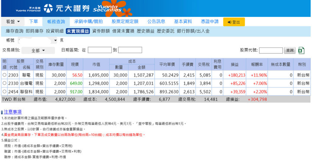Click stock code 2330 cell
Screen dimensions: 312x161
click(x=13, y=83)
